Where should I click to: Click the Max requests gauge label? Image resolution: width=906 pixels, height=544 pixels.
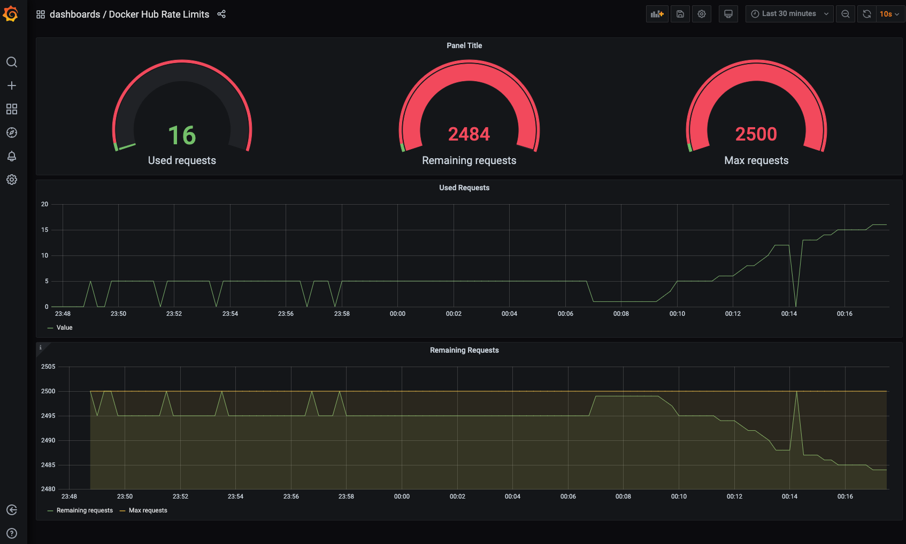click(756, 160)
